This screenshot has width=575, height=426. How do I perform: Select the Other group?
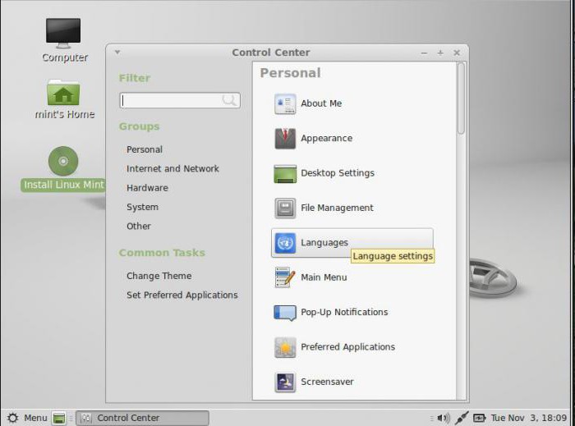tap(139, 227)
